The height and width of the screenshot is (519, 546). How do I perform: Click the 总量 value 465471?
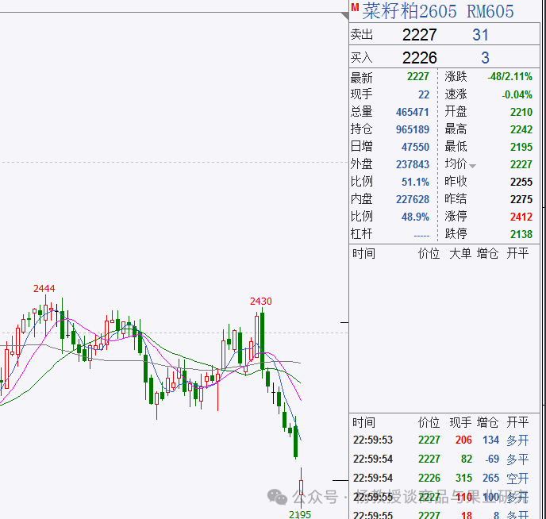coord(413,112)
